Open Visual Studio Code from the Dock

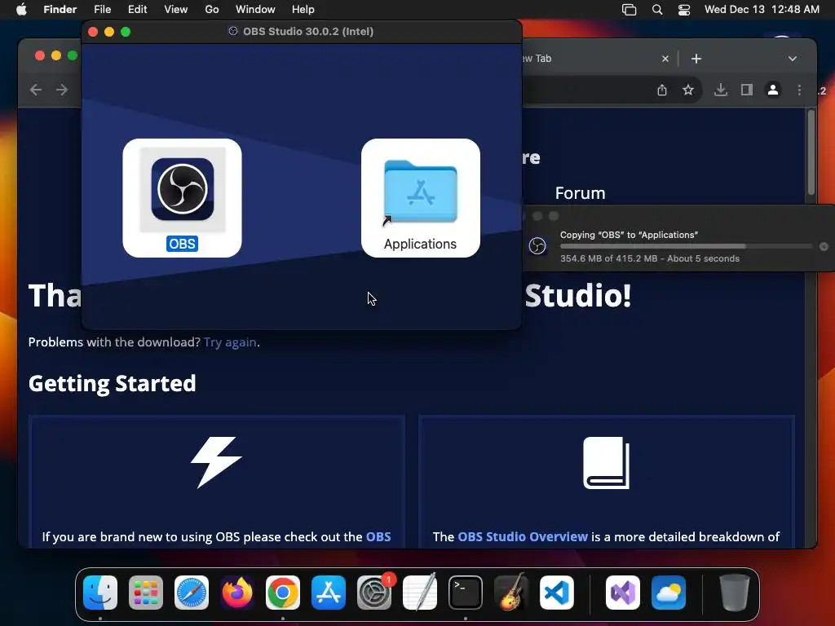(x=556, y=593)
